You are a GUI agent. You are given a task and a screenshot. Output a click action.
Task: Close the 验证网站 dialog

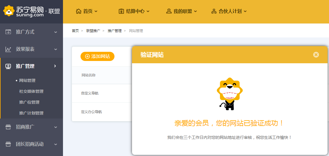[316, 55]
